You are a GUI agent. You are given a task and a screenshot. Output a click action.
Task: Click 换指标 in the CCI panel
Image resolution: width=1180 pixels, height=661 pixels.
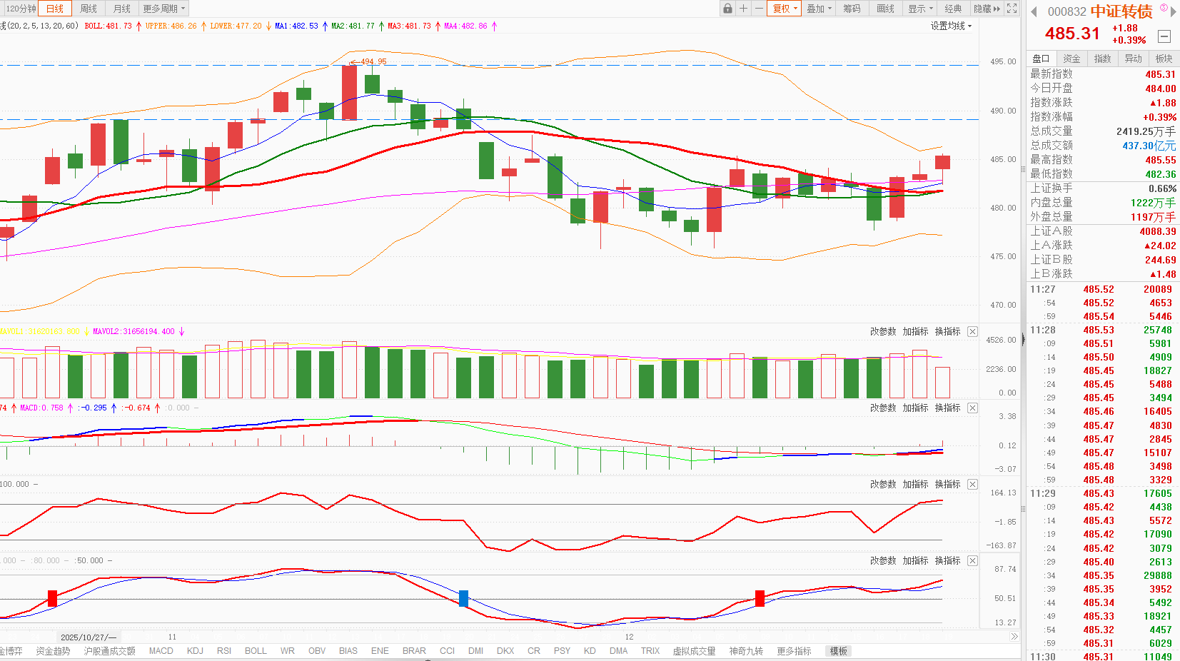tap(947, 485)
